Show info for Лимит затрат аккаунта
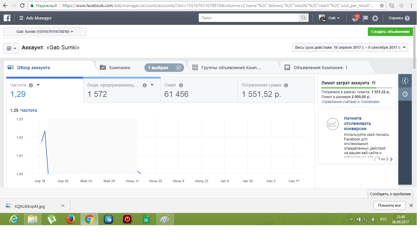The image size is (417, 234). point(374,83)
